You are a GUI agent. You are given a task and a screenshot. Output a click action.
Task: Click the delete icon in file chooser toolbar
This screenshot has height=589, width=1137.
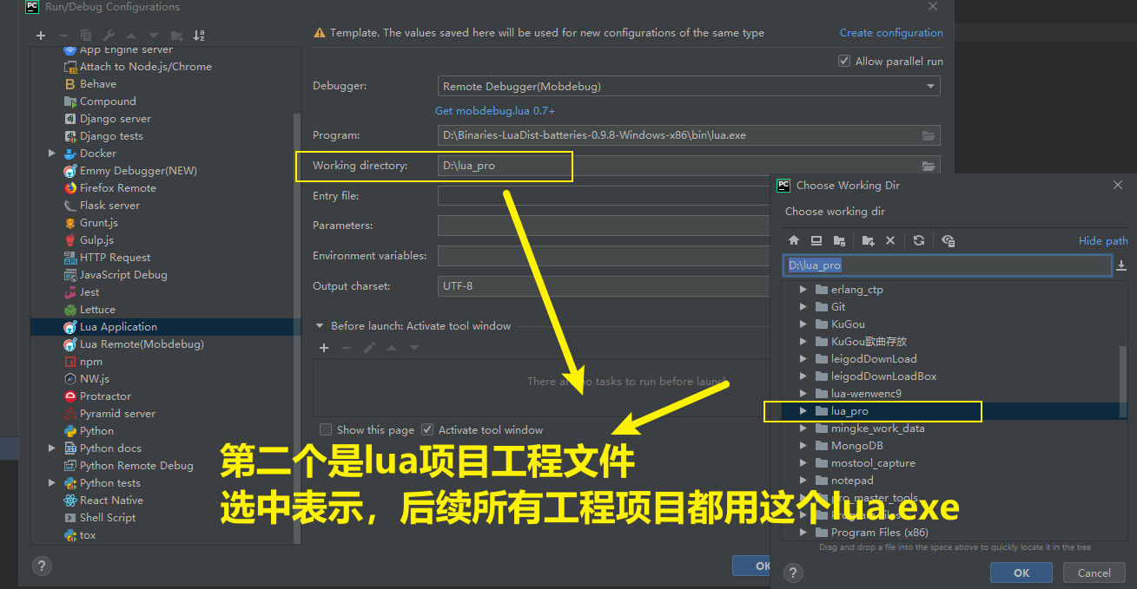pyautogui.click(x=890, y=240)
